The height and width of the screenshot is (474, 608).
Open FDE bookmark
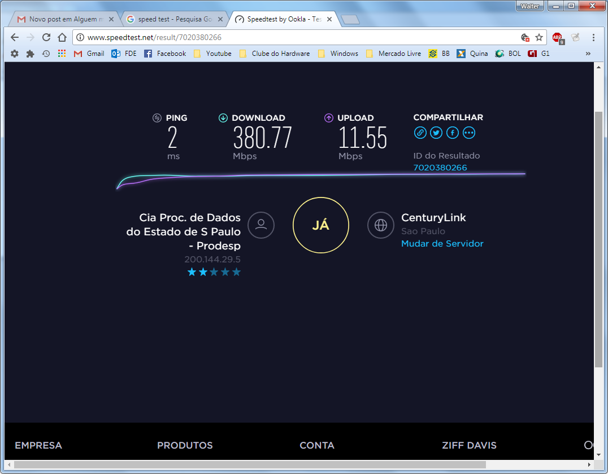(124, 54)
